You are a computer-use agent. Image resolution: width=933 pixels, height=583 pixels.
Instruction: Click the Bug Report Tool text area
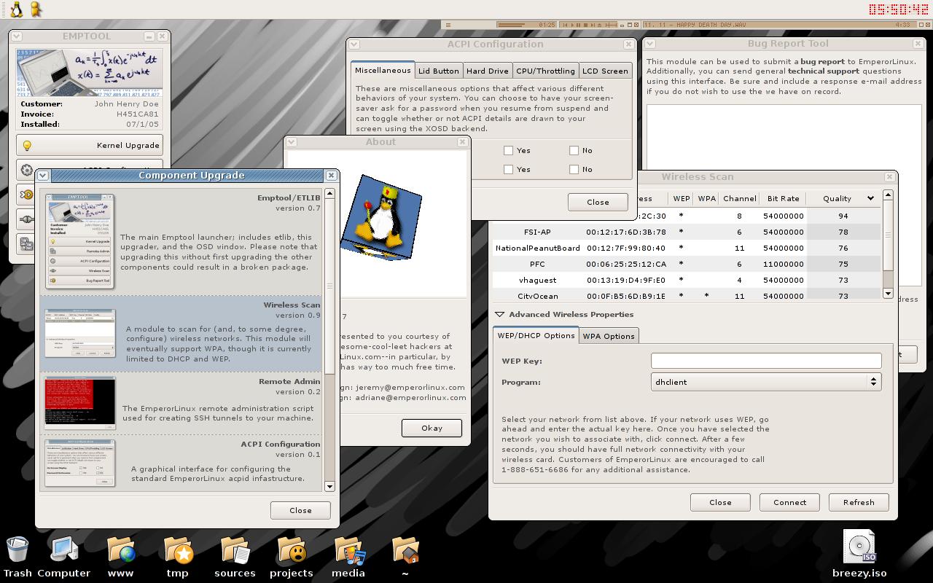tap(784, 197)
